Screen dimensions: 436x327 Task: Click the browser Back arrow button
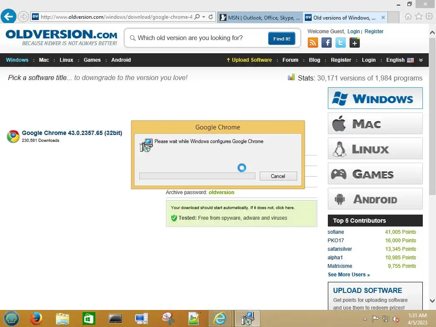click(9, 17)
